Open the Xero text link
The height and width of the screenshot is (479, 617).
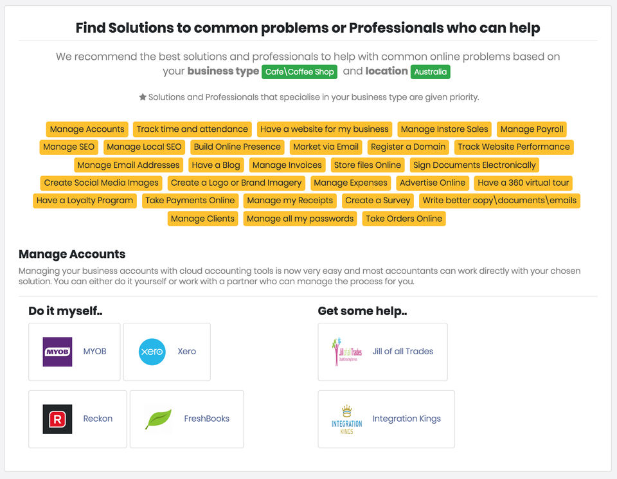(x=187, y=352)
